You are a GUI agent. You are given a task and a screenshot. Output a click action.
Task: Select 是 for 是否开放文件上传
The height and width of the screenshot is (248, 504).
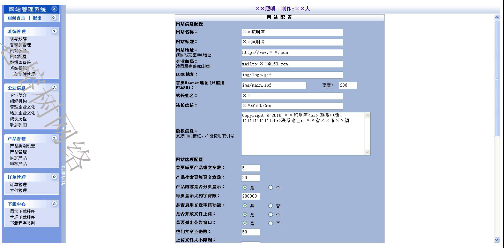tap(245, 215)
